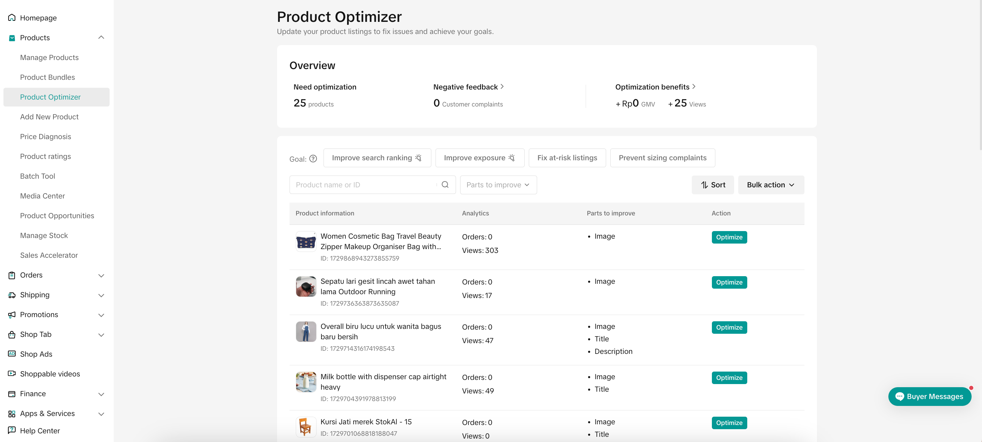Open the Bulk action dropdown
This screenshot has height=442, width=982.
pyautogui.click(x=770, y=185)
